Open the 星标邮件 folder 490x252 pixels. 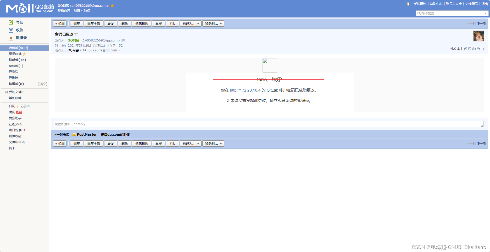click(15, 54)
